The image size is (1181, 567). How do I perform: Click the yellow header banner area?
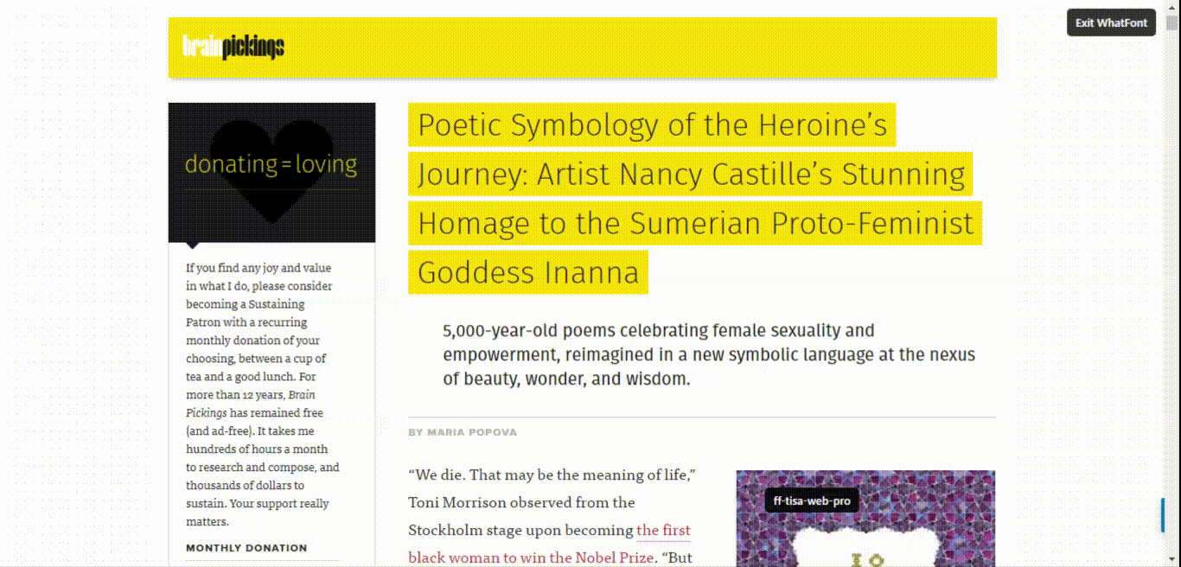[583, 48]
